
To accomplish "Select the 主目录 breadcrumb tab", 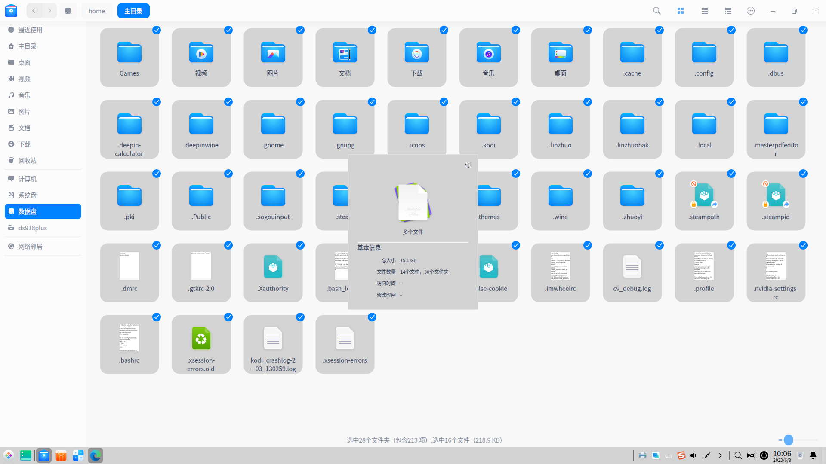I will (133, 11).
